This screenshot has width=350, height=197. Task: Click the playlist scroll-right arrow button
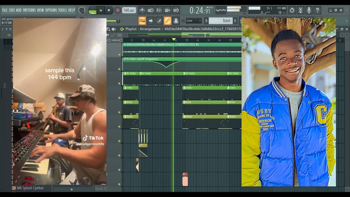pyautogui.click(x=342, y=35)
